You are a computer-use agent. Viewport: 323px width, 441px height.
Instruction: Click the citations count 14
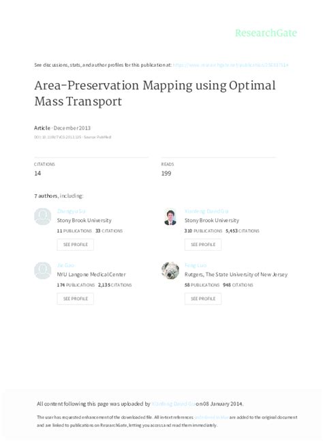click(x=37, y=173)
